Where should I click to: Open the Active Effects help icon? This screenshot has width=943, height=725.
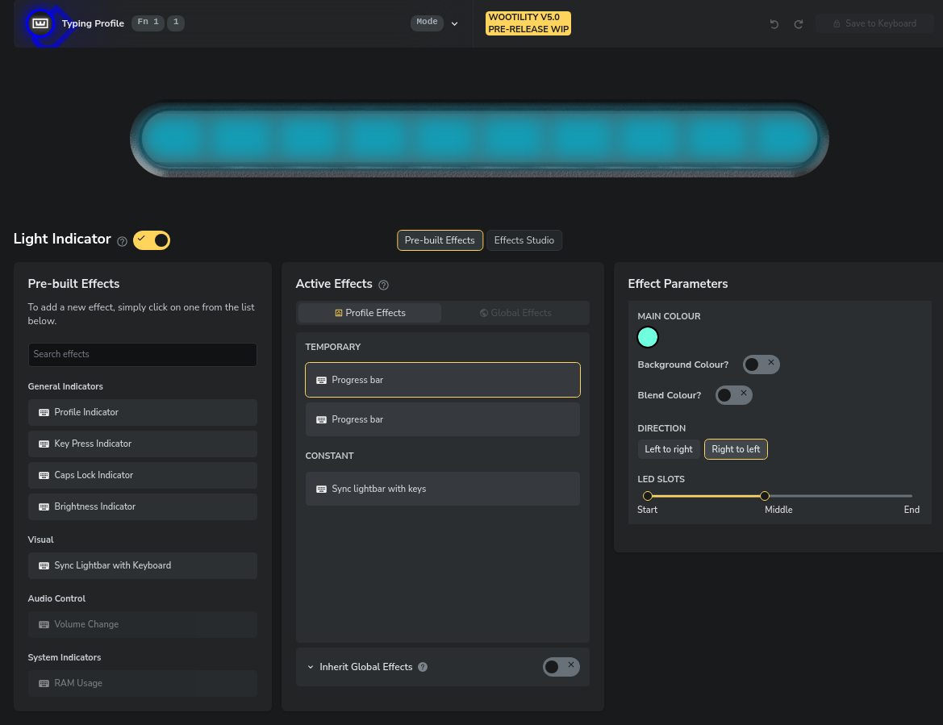[x=383, y=285]
